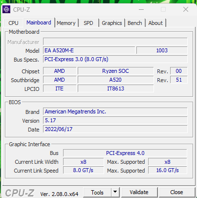This screenshot has height=198, width=197.
Task: Open the Bench tab
Action: pyautogui.click(x=135, y=23)
